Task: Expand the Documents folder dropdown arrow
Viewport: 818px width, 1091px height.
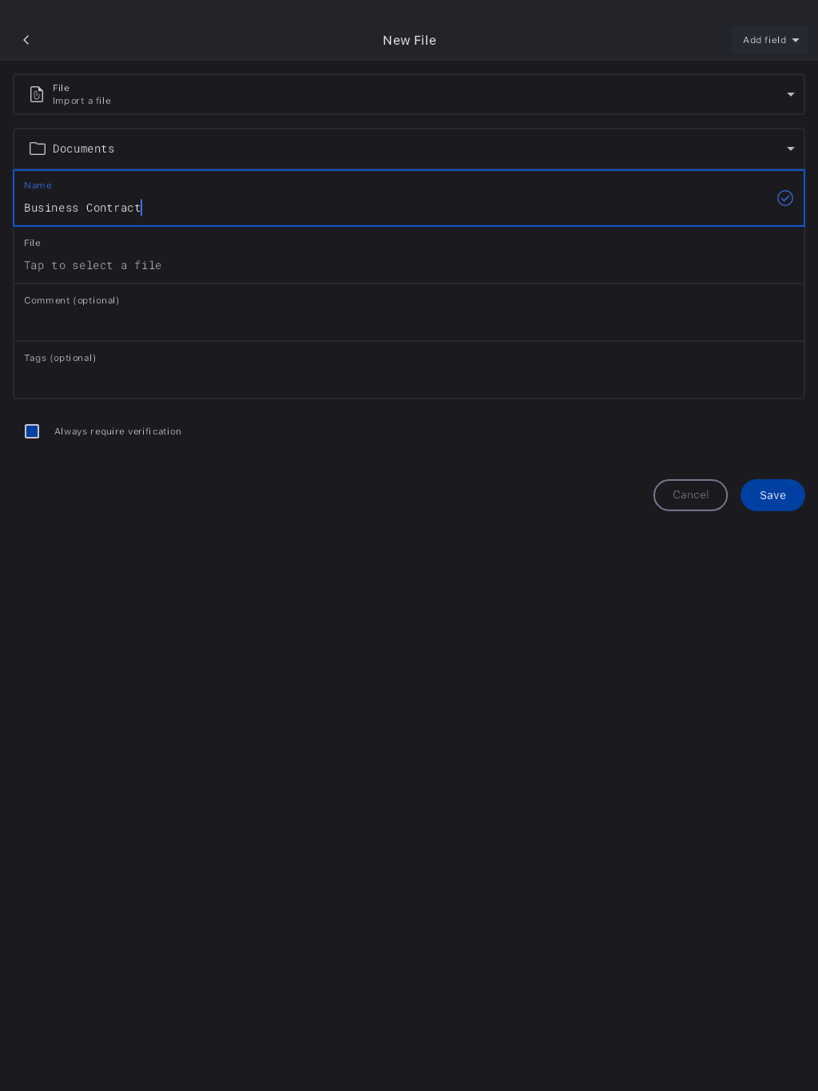Action: point(791,149)
